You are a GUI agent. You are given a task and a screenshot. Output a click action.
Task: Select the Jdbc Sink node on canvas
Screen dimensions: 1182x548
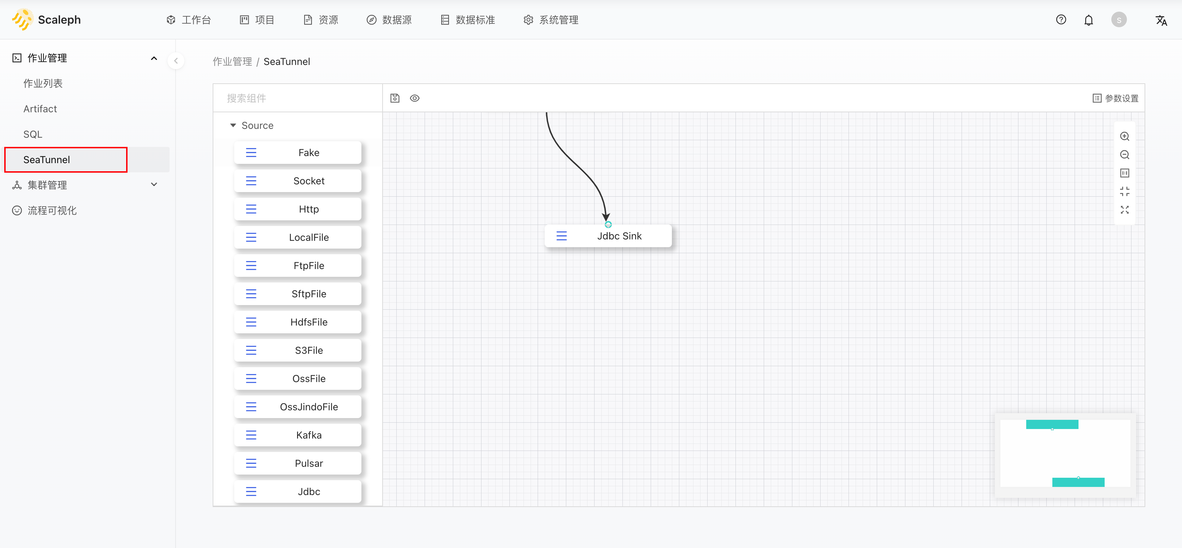coord(608,236)
